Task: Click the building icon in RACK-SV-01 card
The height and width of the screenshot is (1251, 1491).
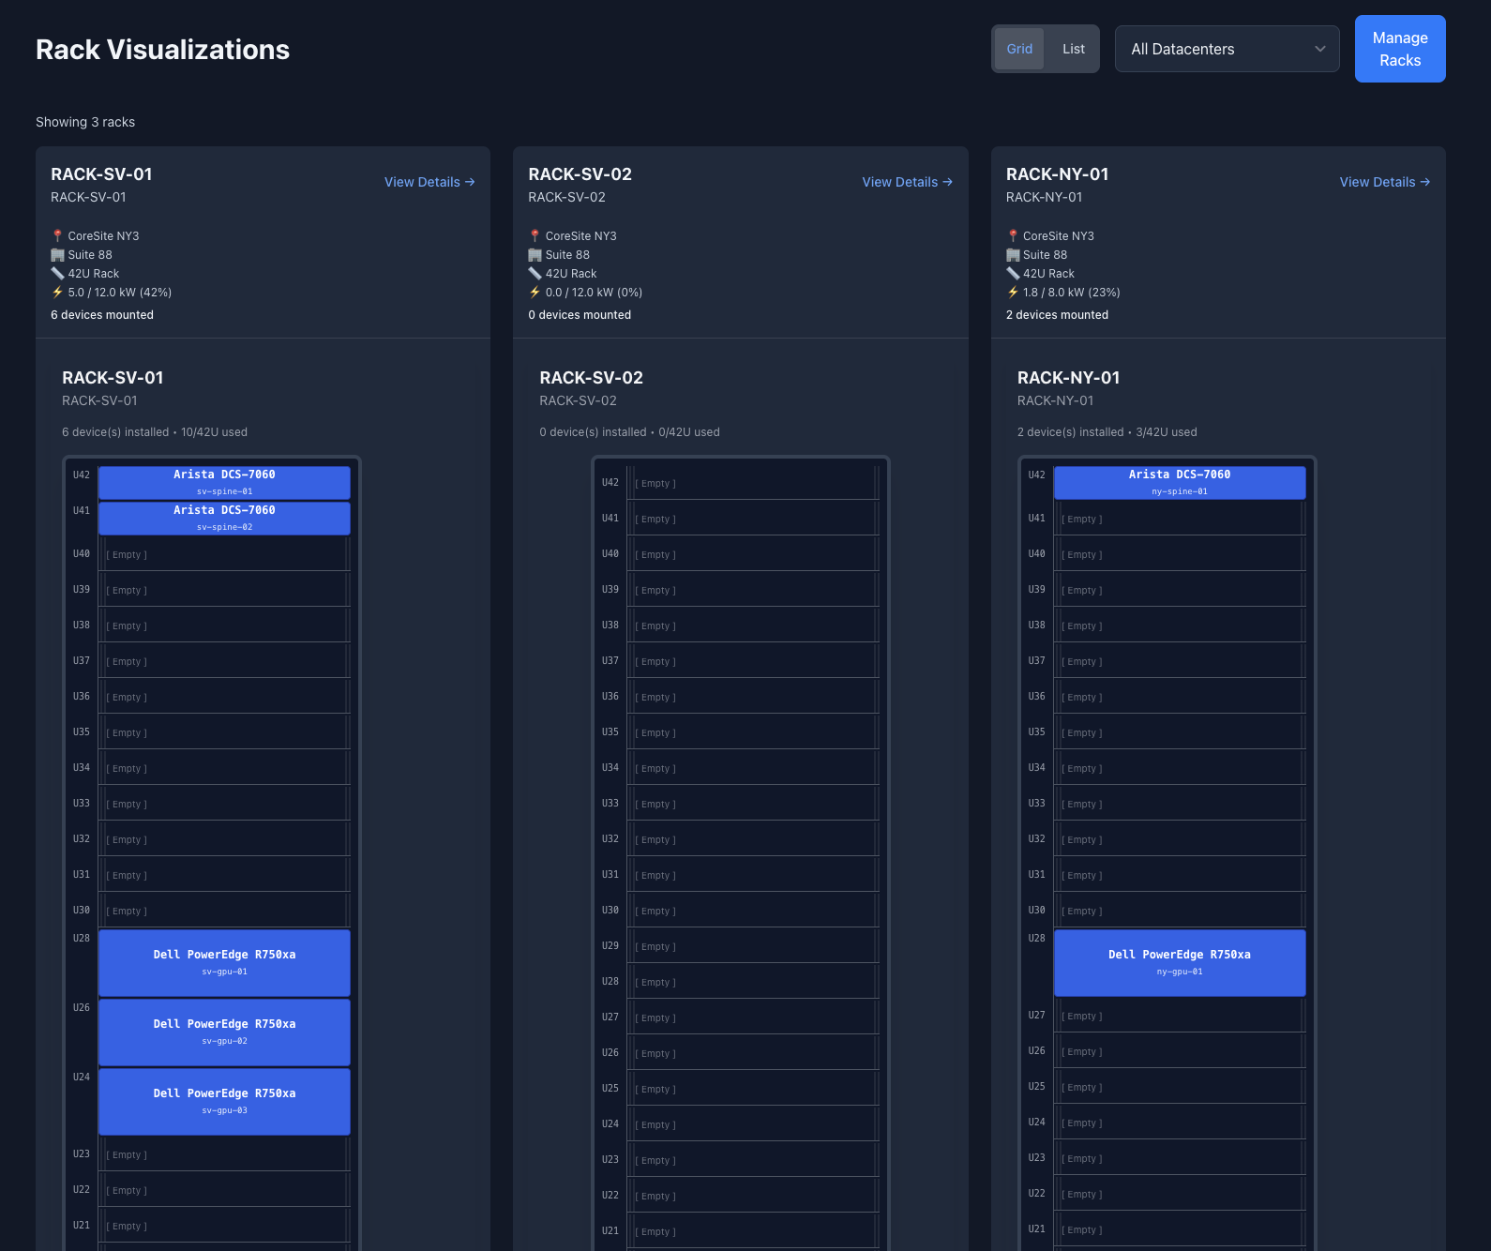Action: pos(57,255)
